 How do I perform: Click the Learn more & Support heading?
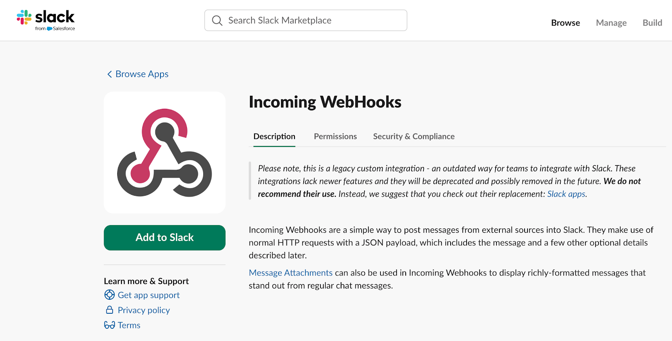click(146, 281)
